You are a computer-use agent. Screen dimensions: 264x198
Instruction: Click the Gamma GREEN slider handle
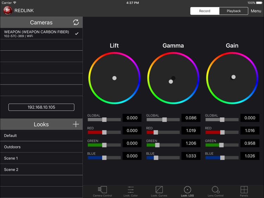point(157,145)
